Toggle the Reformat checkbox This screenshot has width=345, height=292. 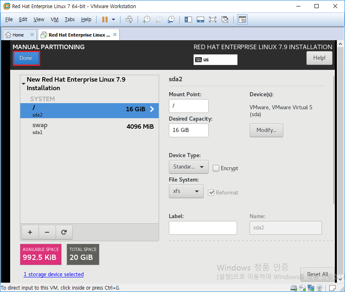(x=211, y=193)
